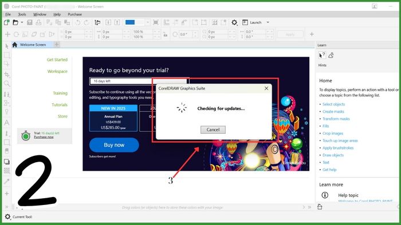Select the Eraser tool in toolbox
The image size is (401, 225).
(7, 151)
